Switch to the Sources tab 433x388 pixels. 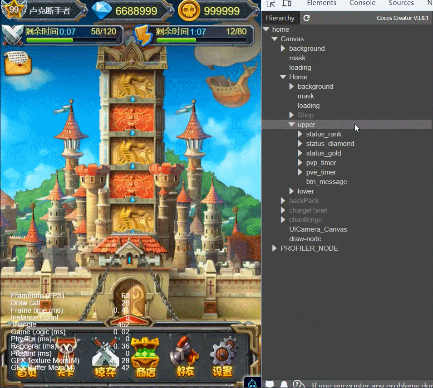tap(401, 3)
